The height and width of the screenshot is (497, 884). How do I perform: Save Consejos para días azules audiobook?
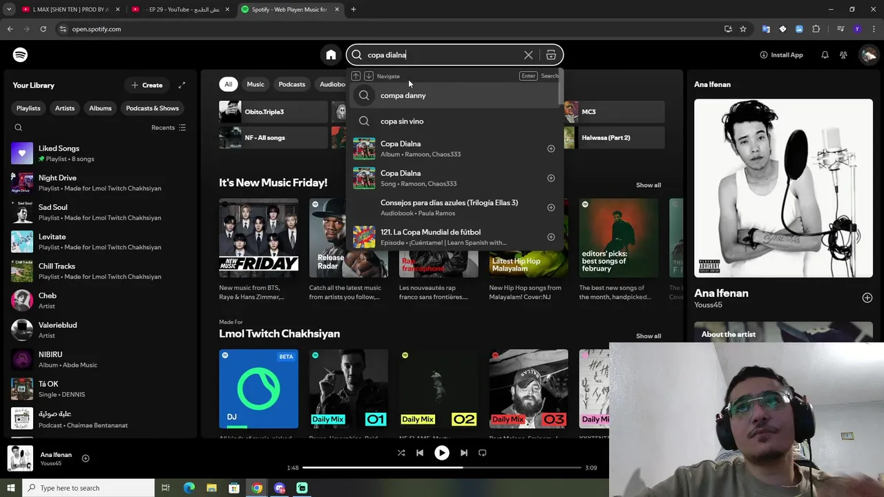pyautogui.click(x=551, y=208)
